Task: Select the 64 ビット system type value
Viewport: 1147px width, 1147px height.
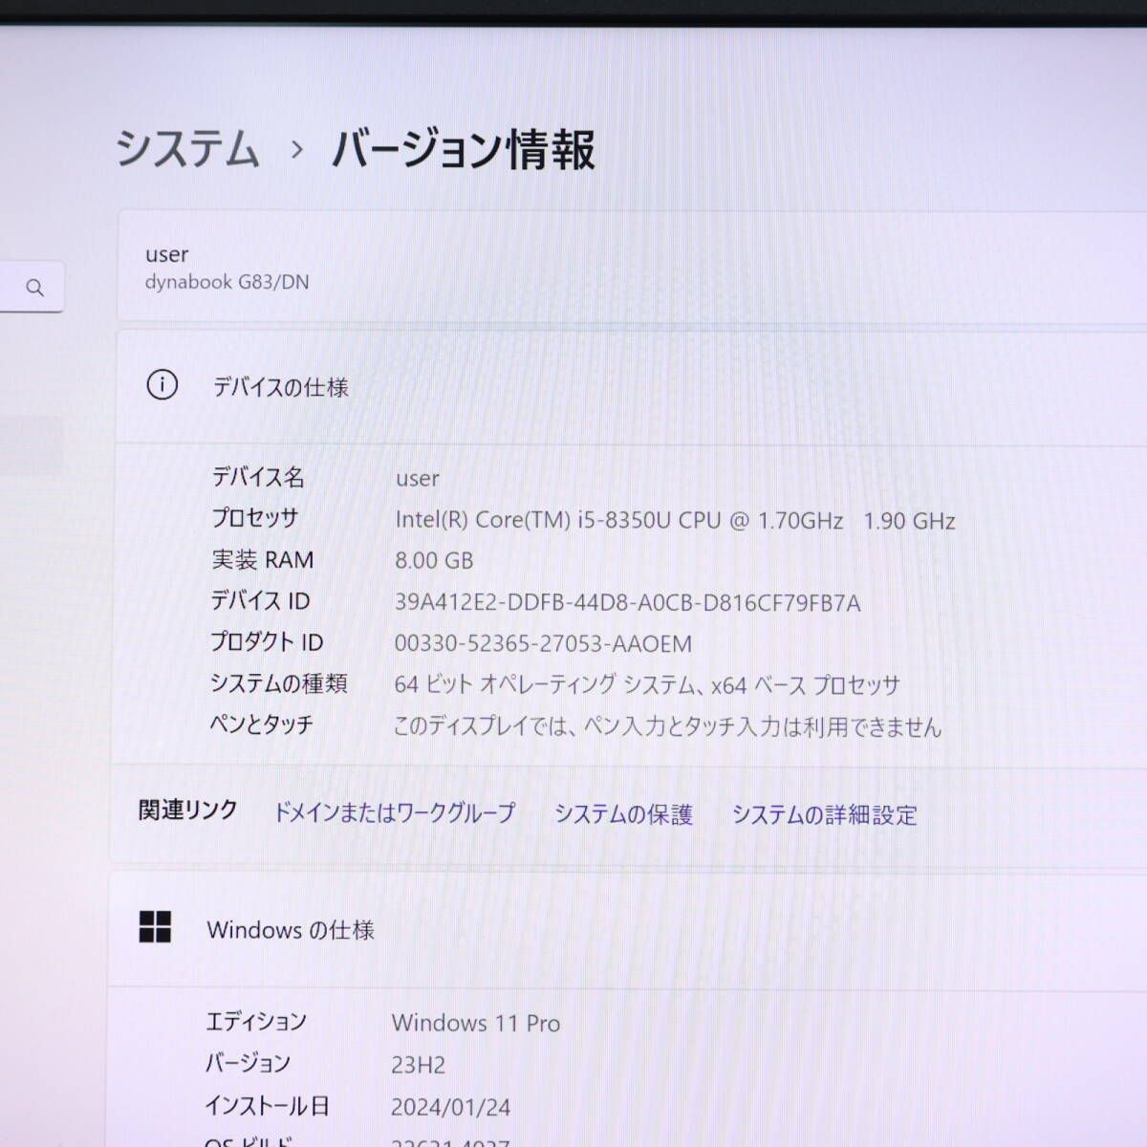Action: click(647, 685)
